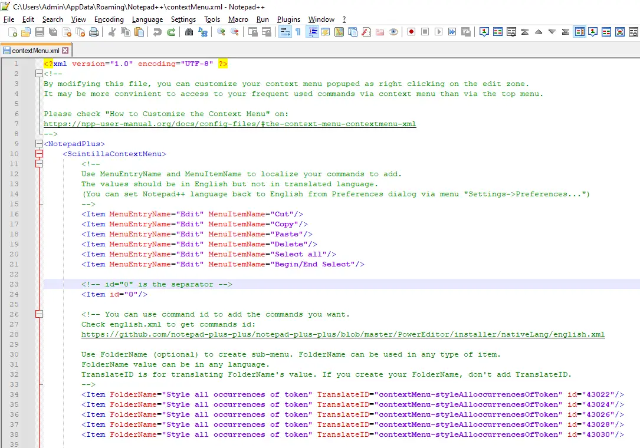
Task: Click the Paste clipboard icon
Action: 139,32
